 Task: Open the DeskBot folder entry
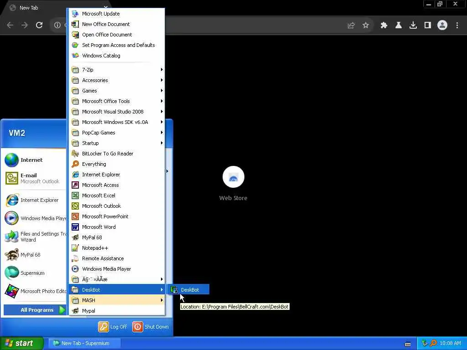pos(117,290)
